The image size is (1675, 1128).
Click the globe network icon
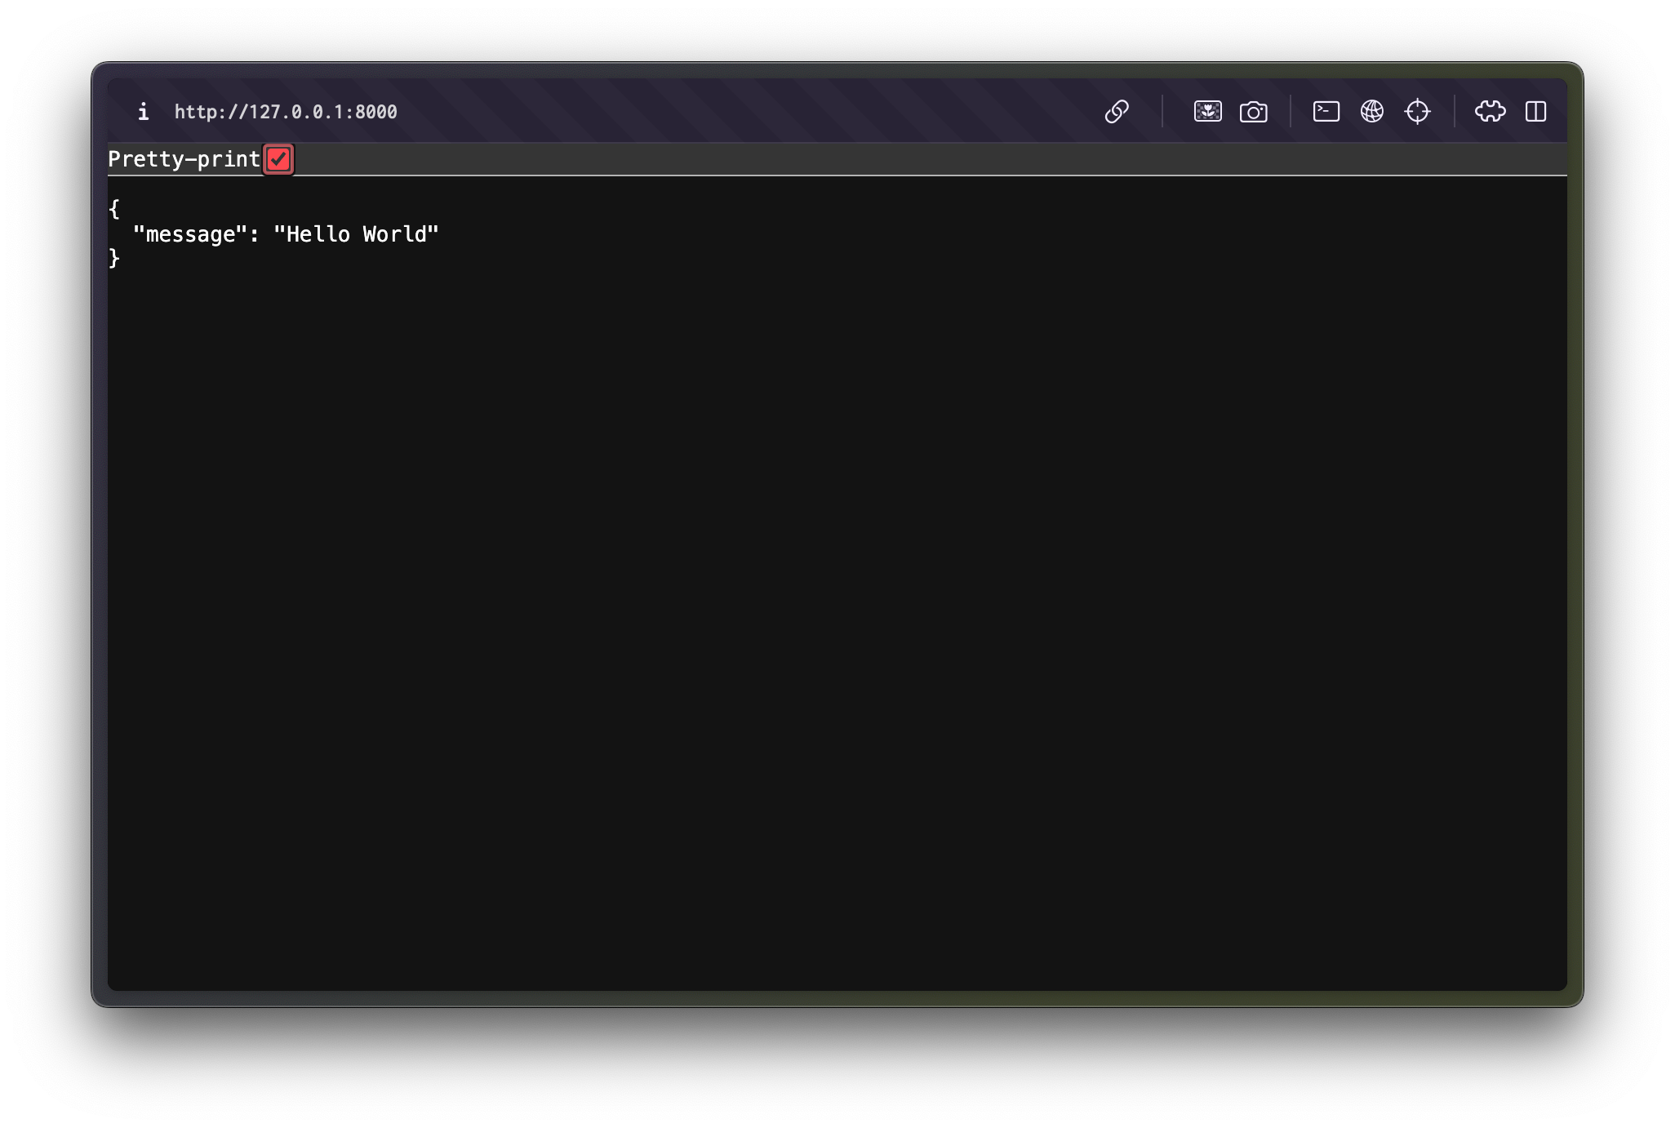[1373, 111]
